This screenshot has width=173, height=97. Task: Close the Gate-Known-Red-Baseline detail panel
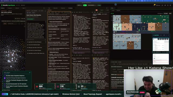(x=45, y=11)
